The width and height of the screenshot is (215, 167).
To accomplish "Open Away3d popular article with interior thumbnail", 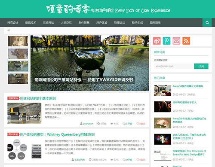I will click(x=188, y=86).
